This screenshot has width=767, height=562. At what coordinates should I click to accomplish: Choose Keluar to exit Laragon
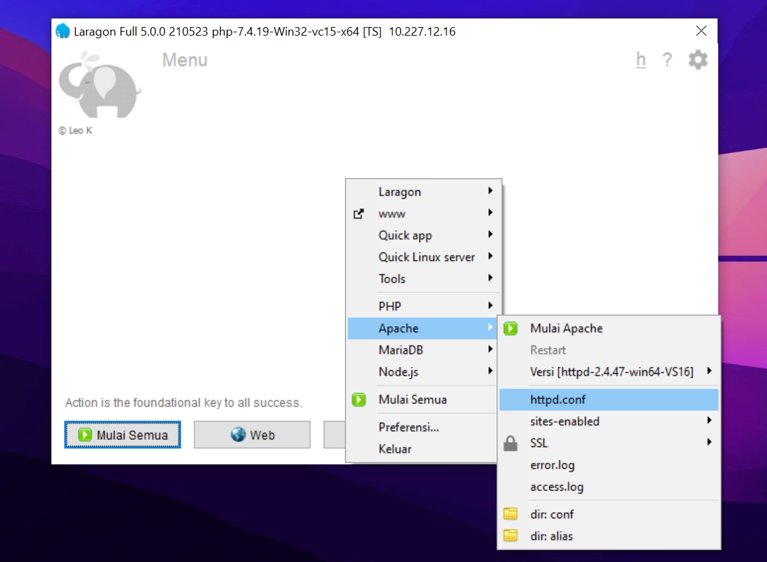point(394,449)
